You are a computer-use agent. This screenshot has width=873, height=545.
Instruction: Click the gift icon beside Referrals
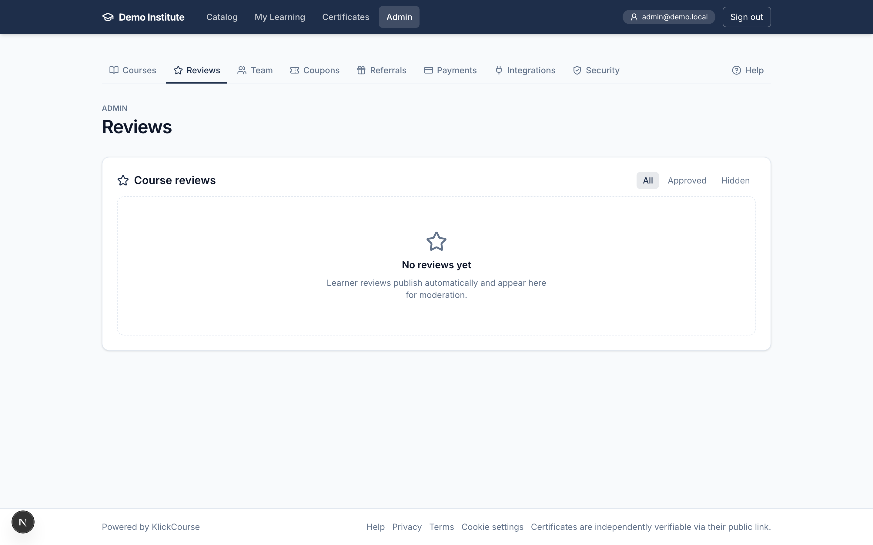361,70
